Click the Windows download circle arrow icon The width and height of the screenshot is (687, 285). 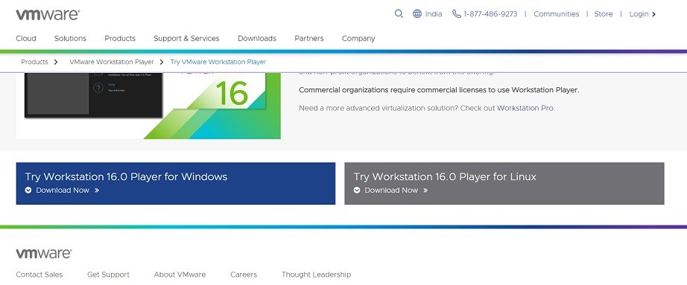tap(28, 190)
